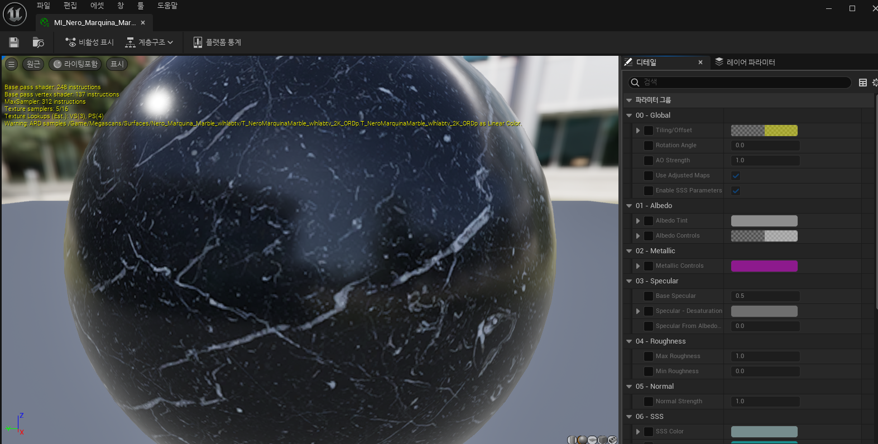Open the viewport 표시 show menu
The image size is (878, 444).
point(117,64)
